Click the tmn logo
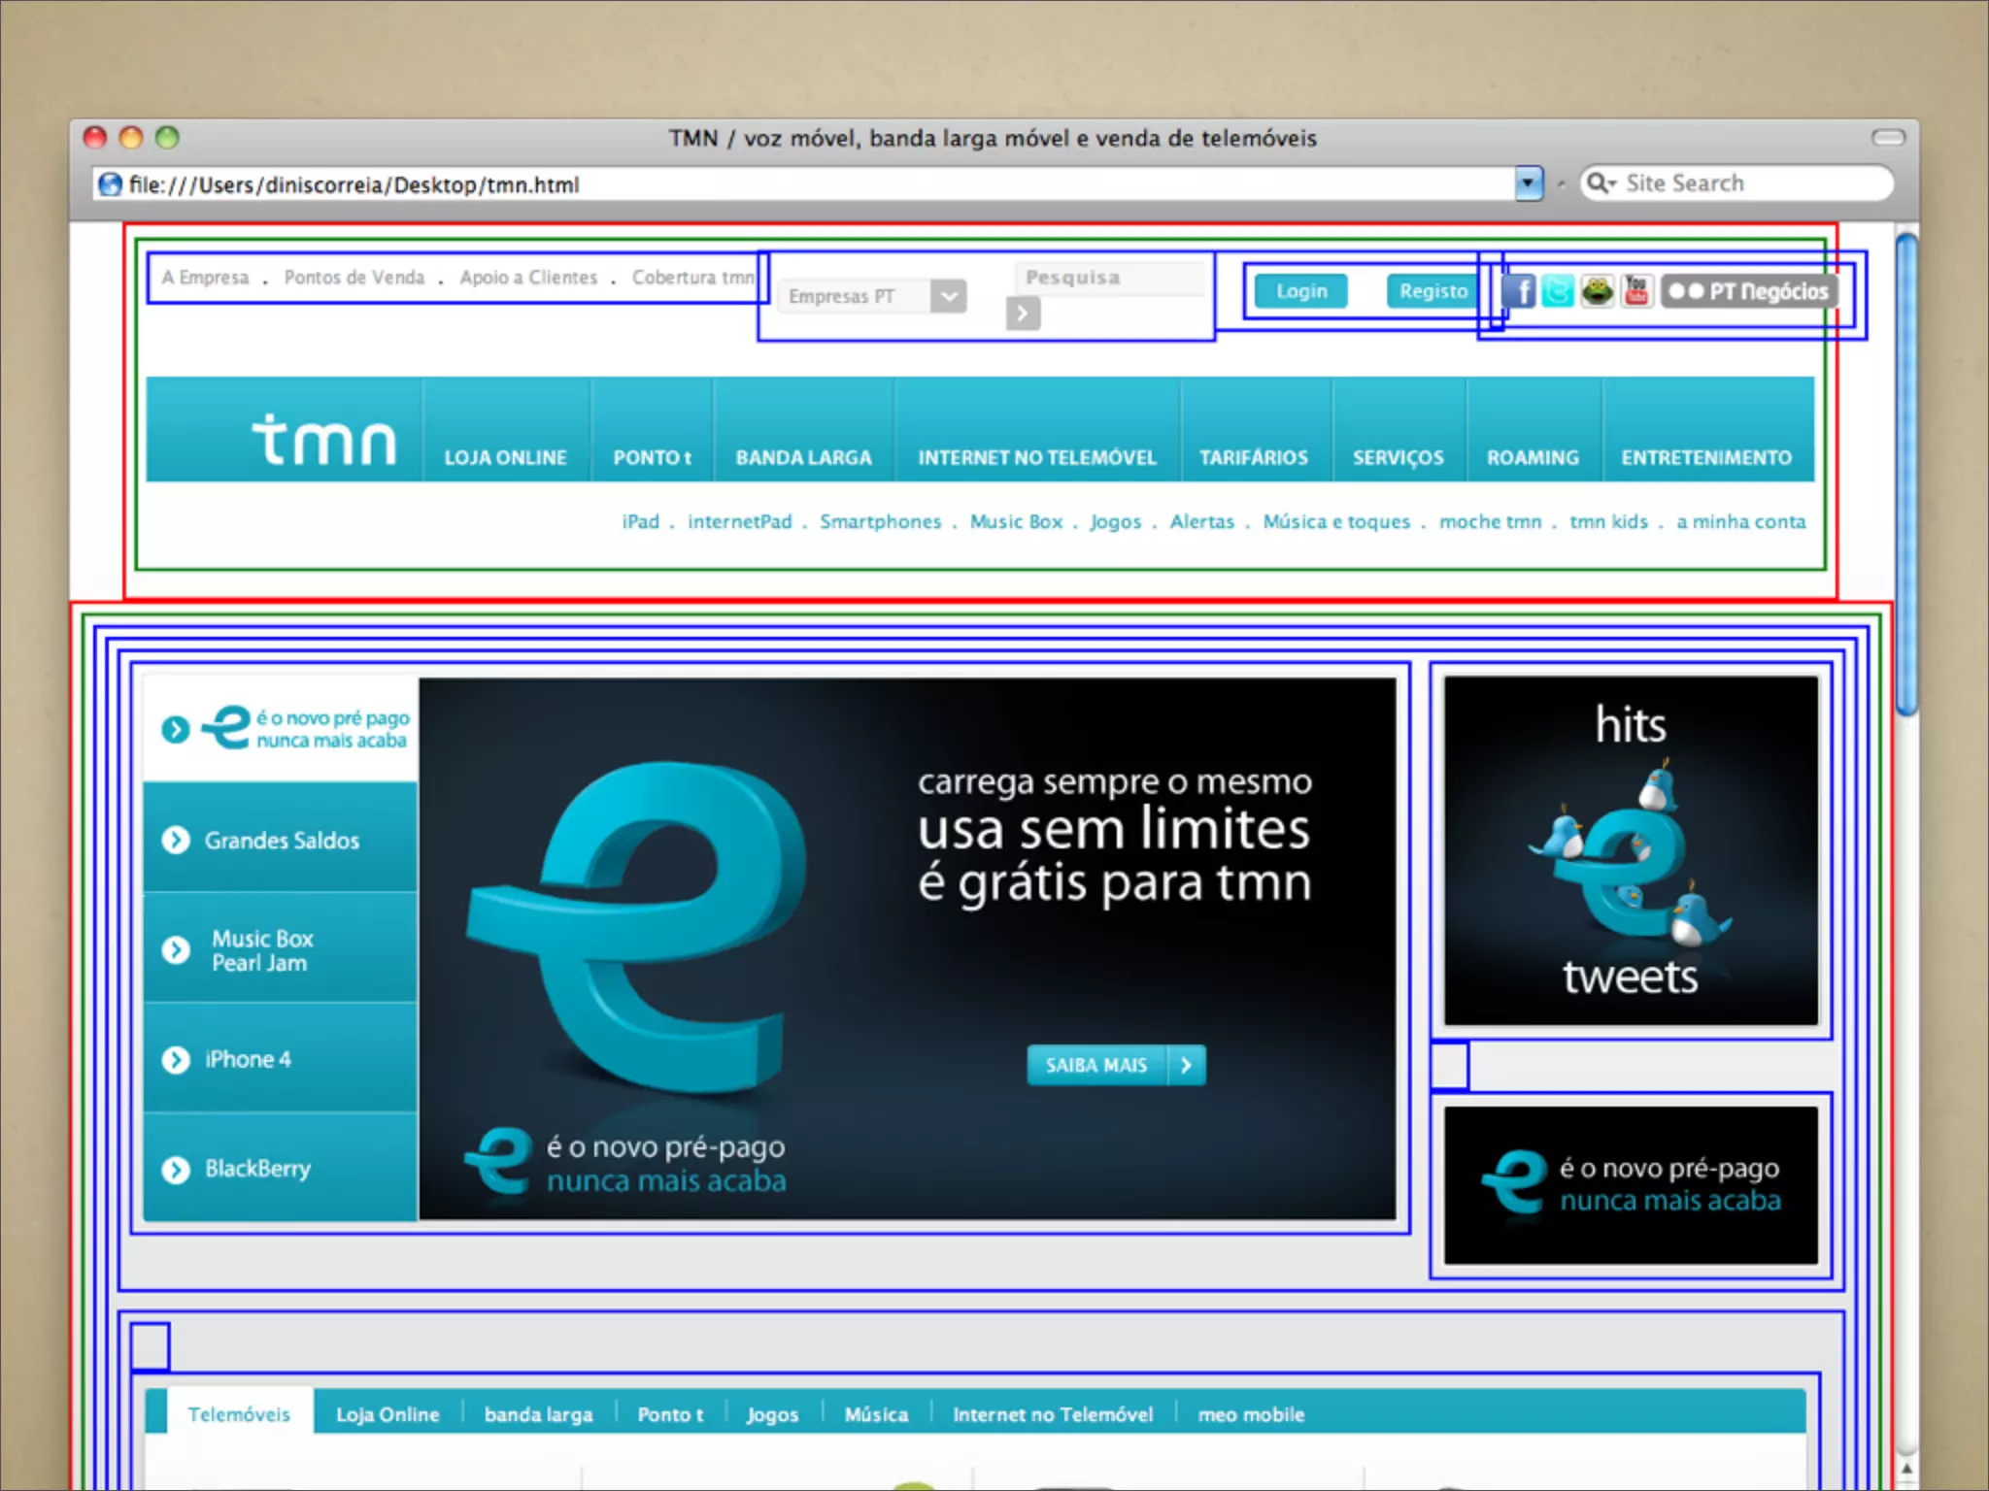 [x=324, y=440]
